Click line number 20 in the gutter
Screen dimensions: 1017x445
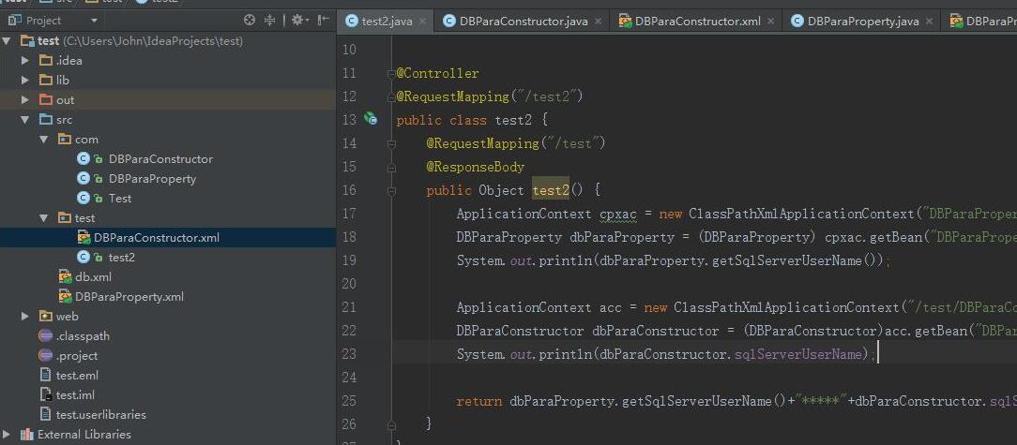349,284
